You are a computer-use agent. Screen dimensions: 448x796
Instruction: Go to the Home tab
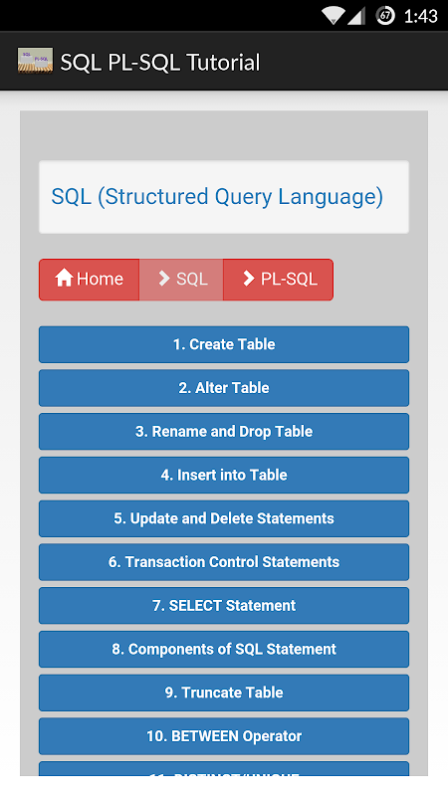(x=89, y=280)
